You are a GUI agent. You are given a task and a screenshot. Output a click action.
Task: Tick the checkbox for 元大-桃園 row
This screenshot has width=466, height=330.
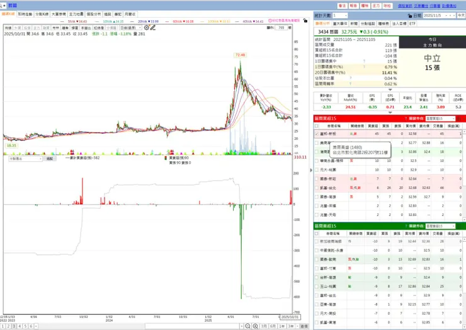[x=317, y=170]
